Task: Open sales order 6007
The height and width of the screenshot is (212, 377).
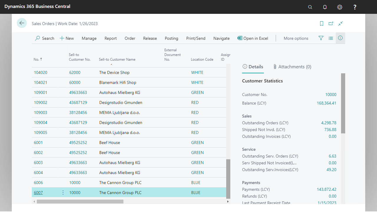Action: [38, 193]
